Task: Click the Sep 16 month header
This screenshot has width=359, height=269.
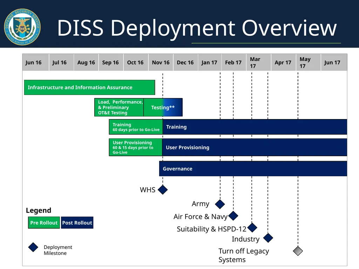Action: pos(111,62)
